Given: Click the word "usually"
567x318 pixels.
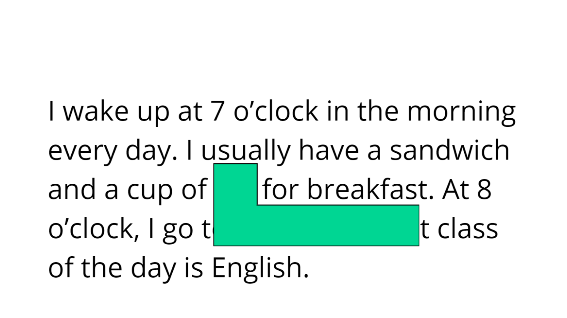Looking at the screenshot, I should pyautogui.click(x=246, y=151).
